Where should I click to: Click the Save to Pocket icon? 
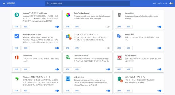[x=119, y=57]
